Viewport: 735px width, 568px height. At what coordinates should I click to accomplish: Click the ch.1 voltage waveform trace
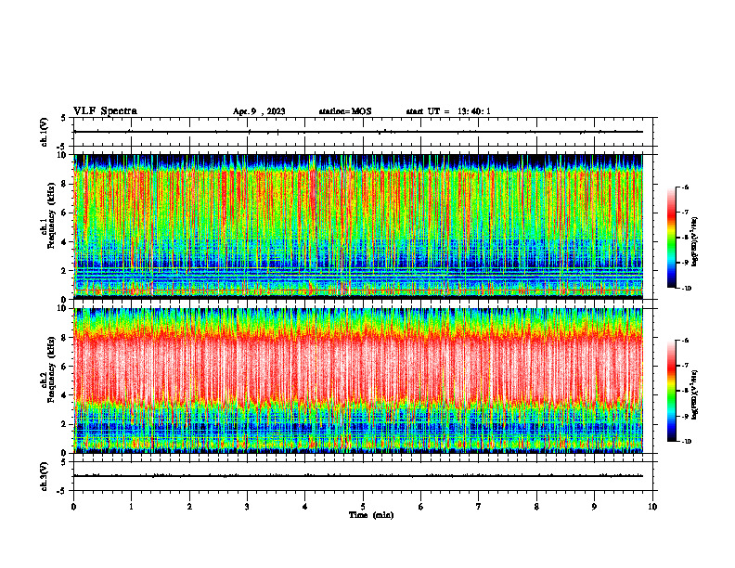[x=358, y=132]
